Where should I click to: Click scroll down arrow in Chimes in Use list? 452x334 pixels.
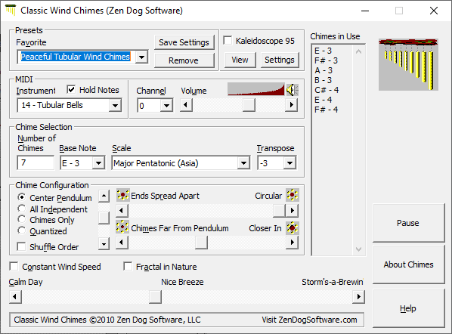pyautogui.click(x=358, y=249)
